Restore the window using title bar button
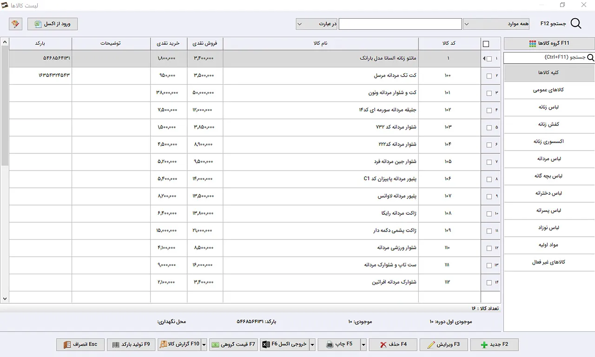595x357 pixels. coord(562,5)
